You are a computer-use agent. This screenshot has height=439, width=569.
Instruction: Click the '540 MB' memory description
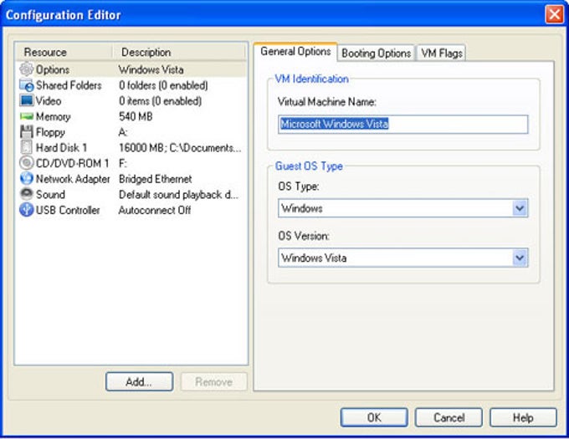click(136, 116)
